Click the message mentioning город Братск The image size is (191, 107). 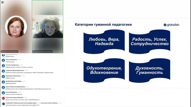pyautogui.click(x=30, y=73)
